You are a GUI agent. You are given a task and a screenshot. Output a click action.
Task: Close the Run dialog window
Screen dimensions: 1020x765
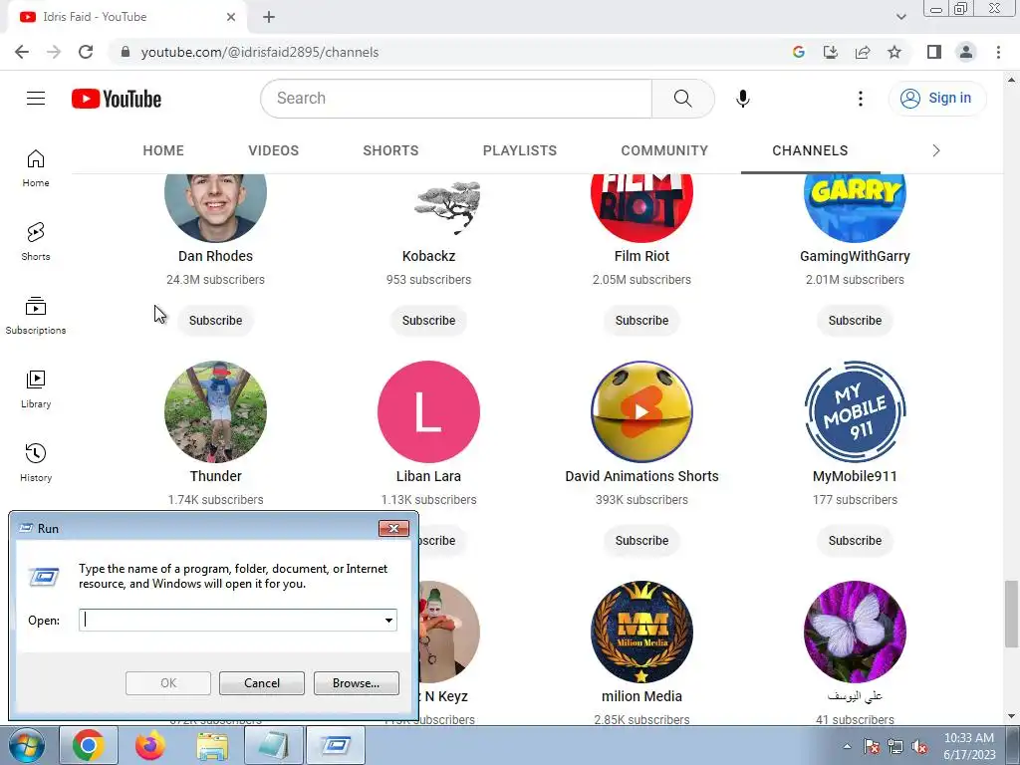[x=393, y=528]
